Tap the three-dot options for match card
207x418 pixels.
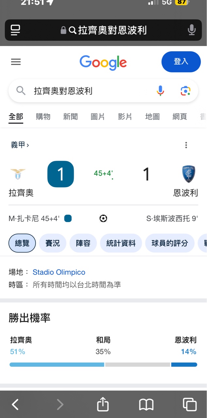[x=186, y=145]
